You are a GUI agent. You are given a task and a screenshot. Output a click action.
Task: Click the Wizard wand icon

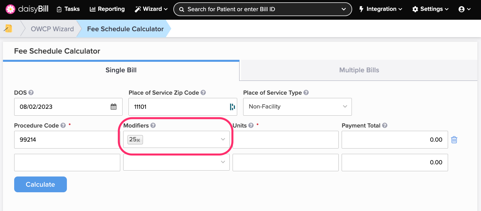click(138, 9)
